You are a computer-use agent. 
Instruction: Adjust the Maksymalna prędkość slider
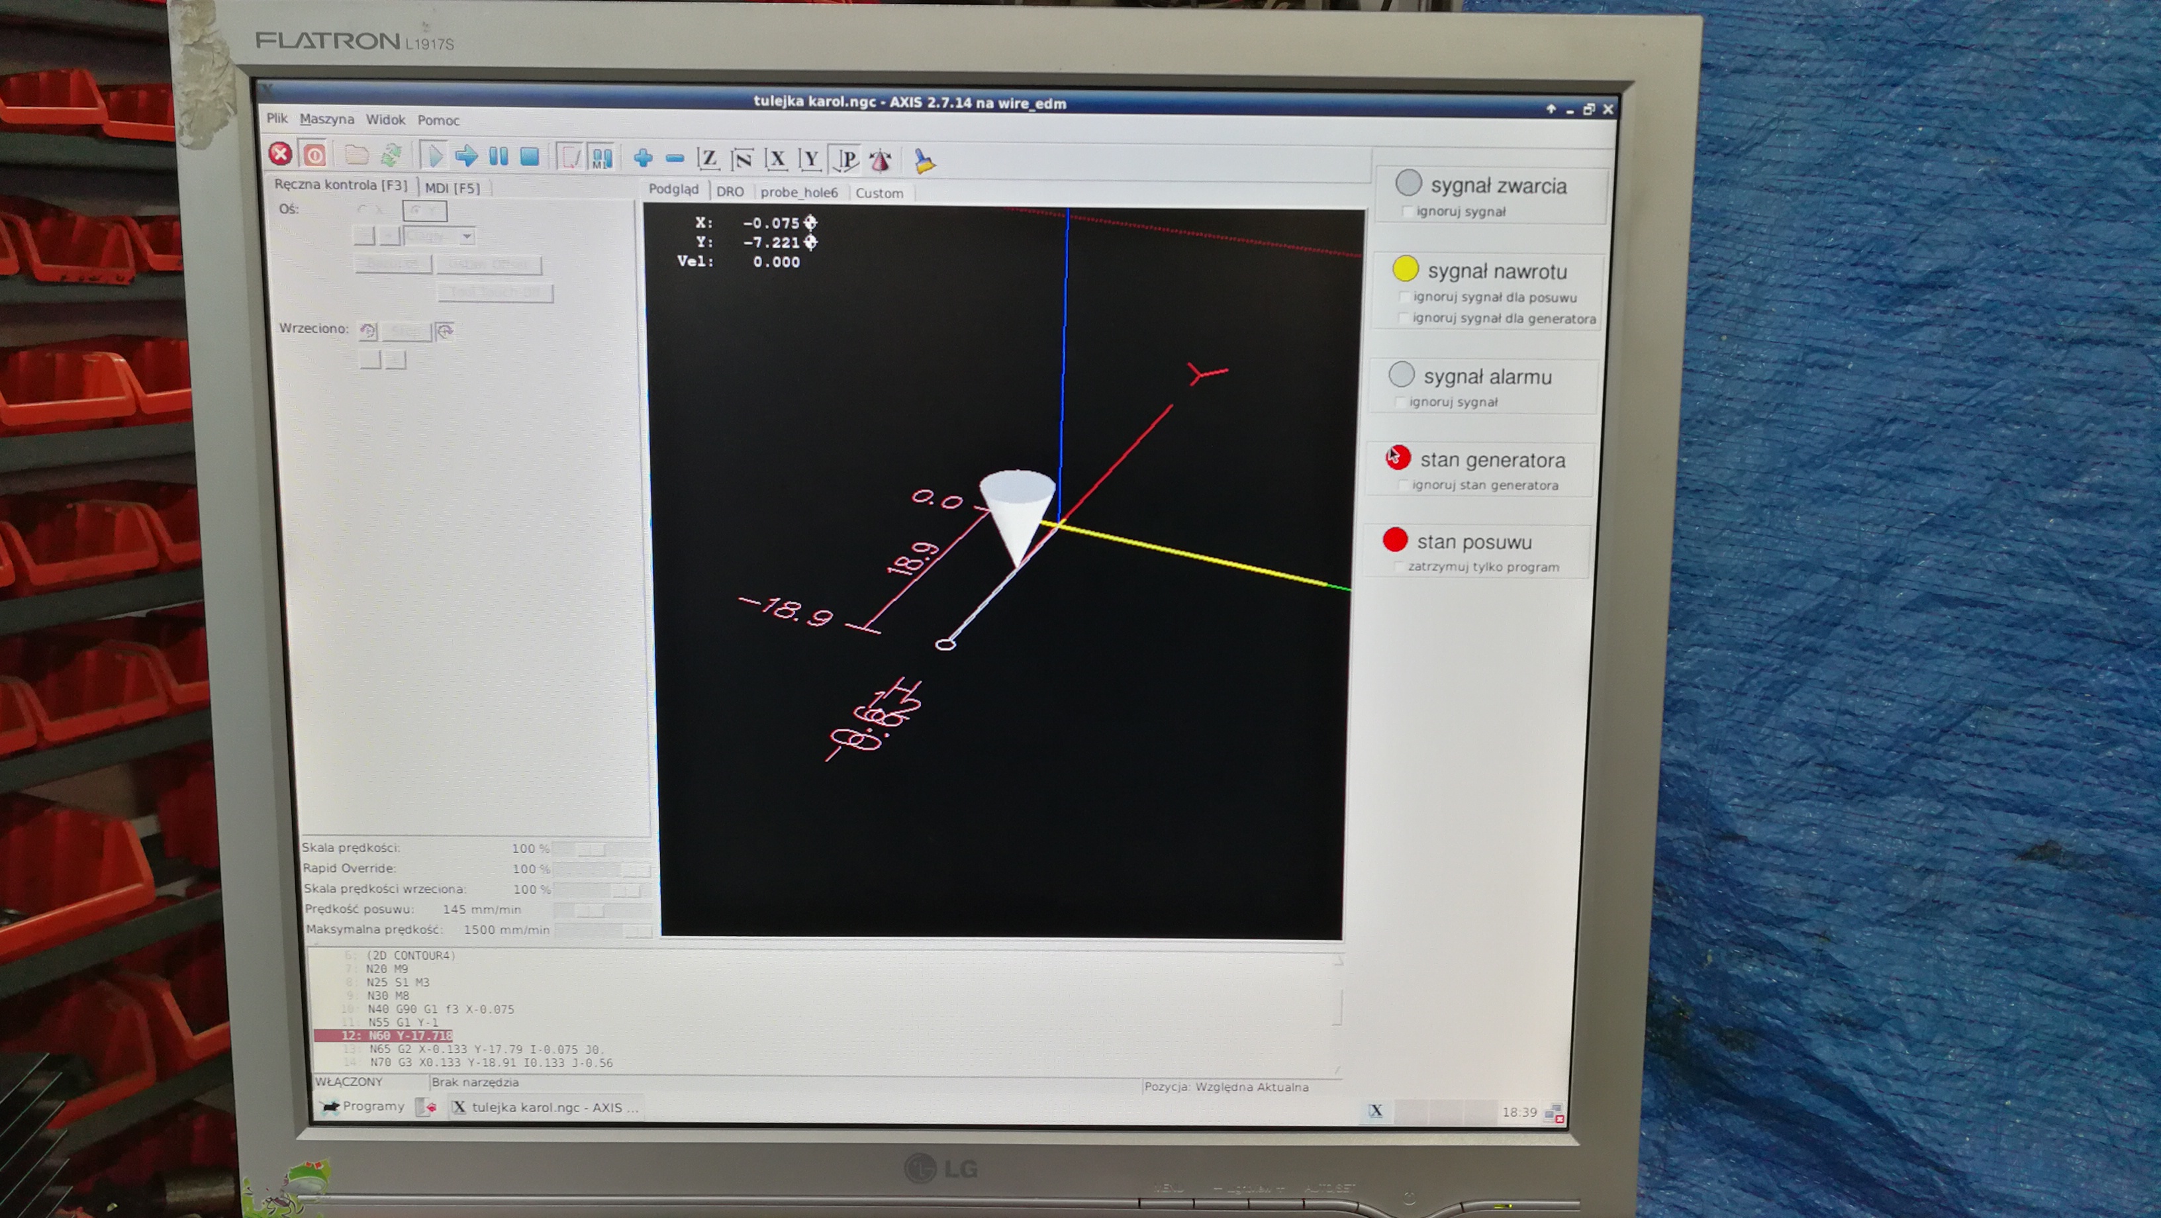coord(603,930)
